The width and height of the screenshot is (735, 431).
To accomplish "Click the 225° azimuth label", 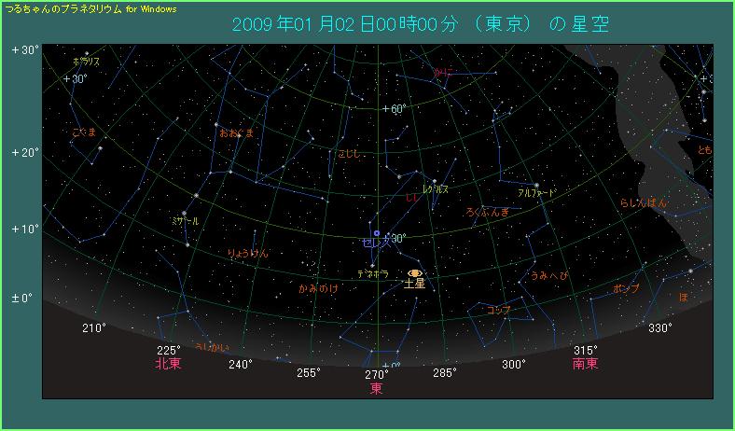I will [169, 351].
